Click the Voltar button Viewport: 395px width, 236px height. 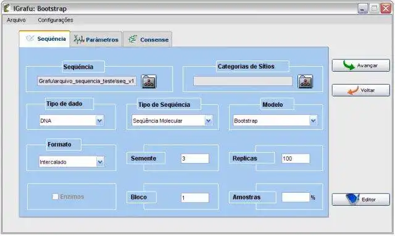[360, 90]
